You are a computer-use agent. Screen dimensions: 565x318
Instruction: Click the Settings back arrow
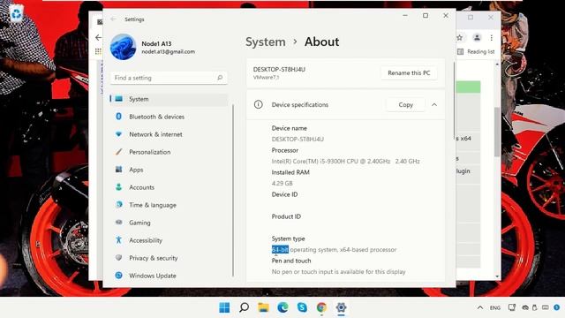coord(113,19)
